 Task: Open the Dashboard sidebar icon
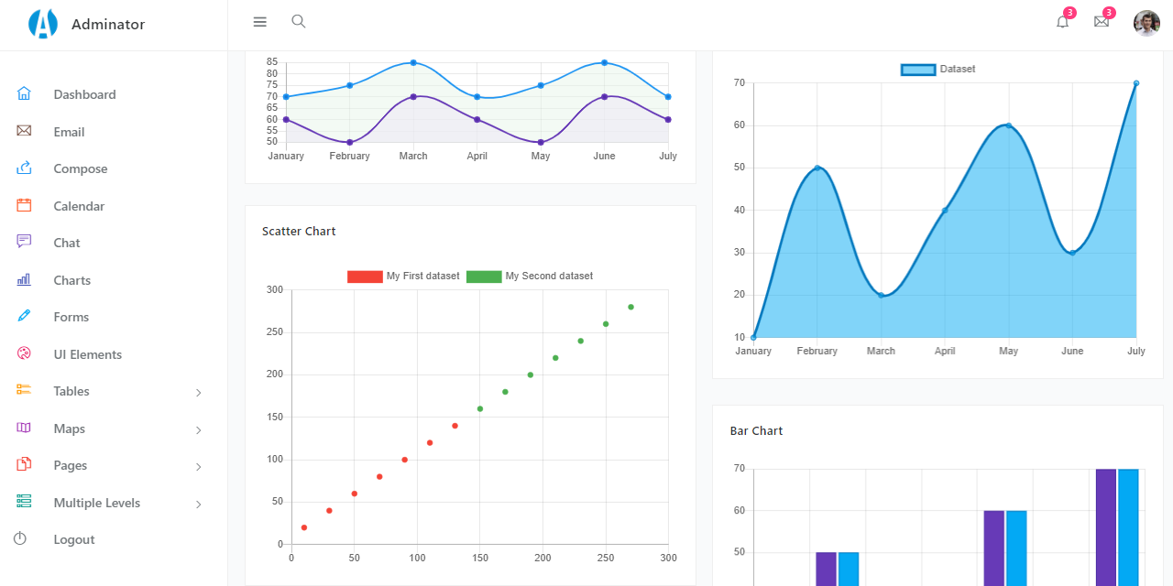[x=23, y=93]
